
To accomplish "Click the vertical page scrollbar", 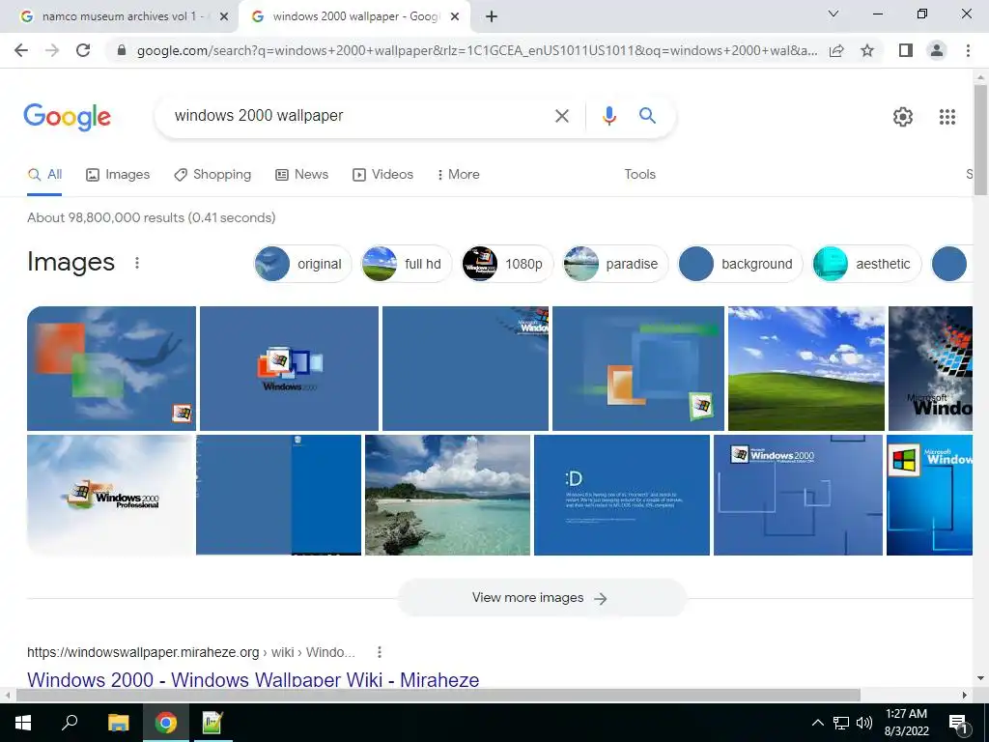I will pos(980,140).
